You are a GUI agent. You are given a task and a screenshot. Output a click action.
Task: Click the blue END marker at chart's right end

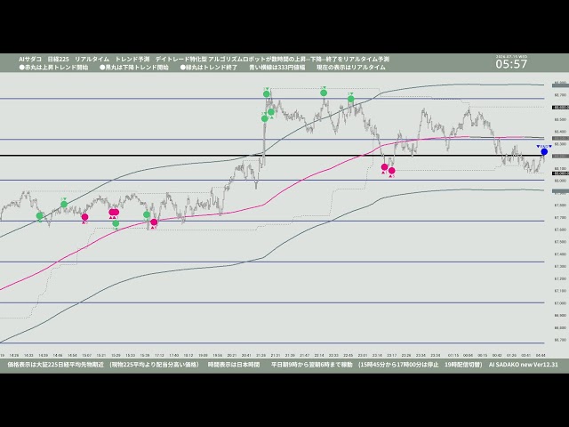[544, 152]
